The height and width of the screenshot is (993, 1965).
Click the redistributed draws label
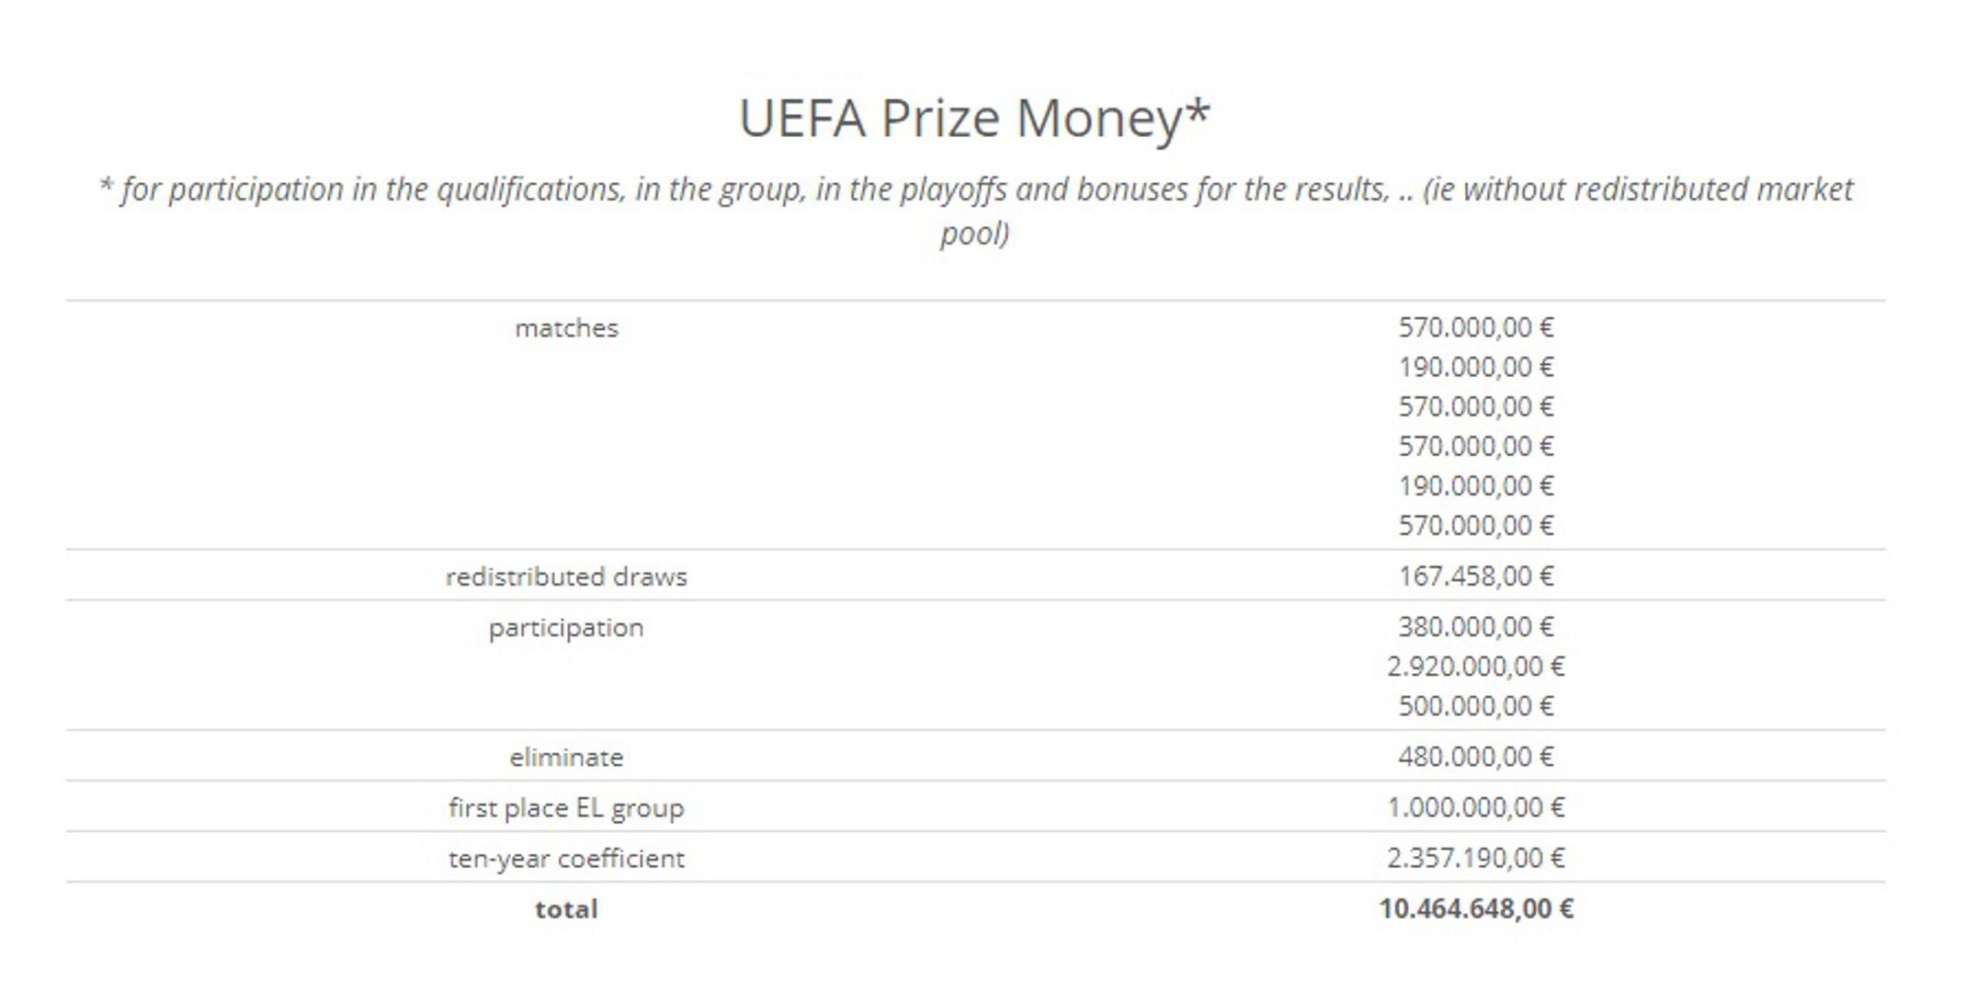click(566, 576)
